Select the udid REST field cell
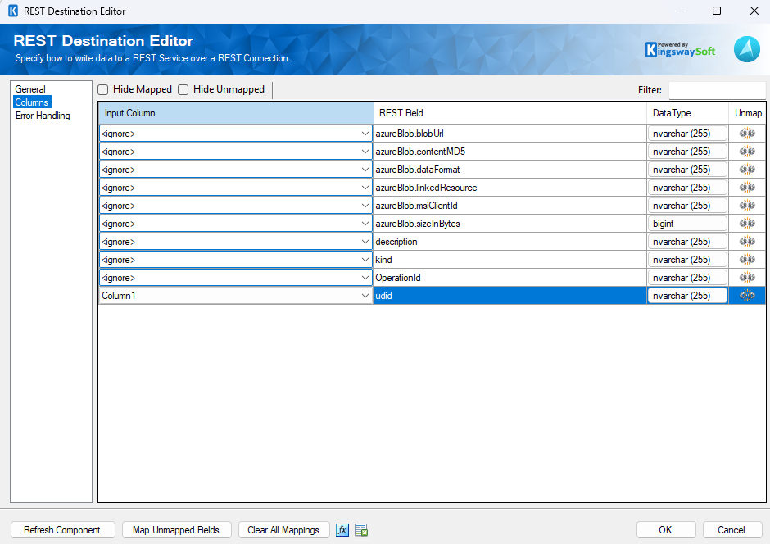Image resolution: width=770 pixels, height=544 pixels. point(510,296)
